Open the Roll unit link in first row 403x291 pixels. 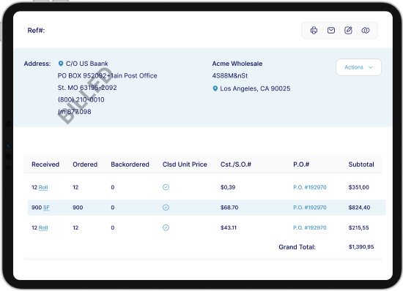(x=43, y=187)
